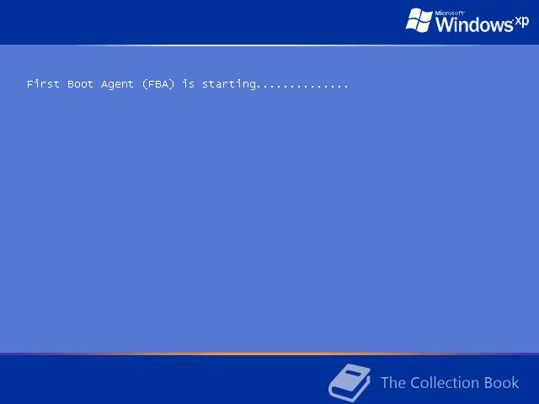Click the word 'Book' in the watermark
This screenshot has height=404, width=539.
click(x=502, y=383)
